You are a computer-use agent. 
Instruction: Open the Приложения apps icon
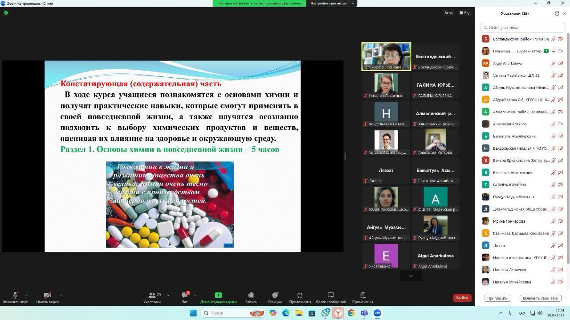300,296
